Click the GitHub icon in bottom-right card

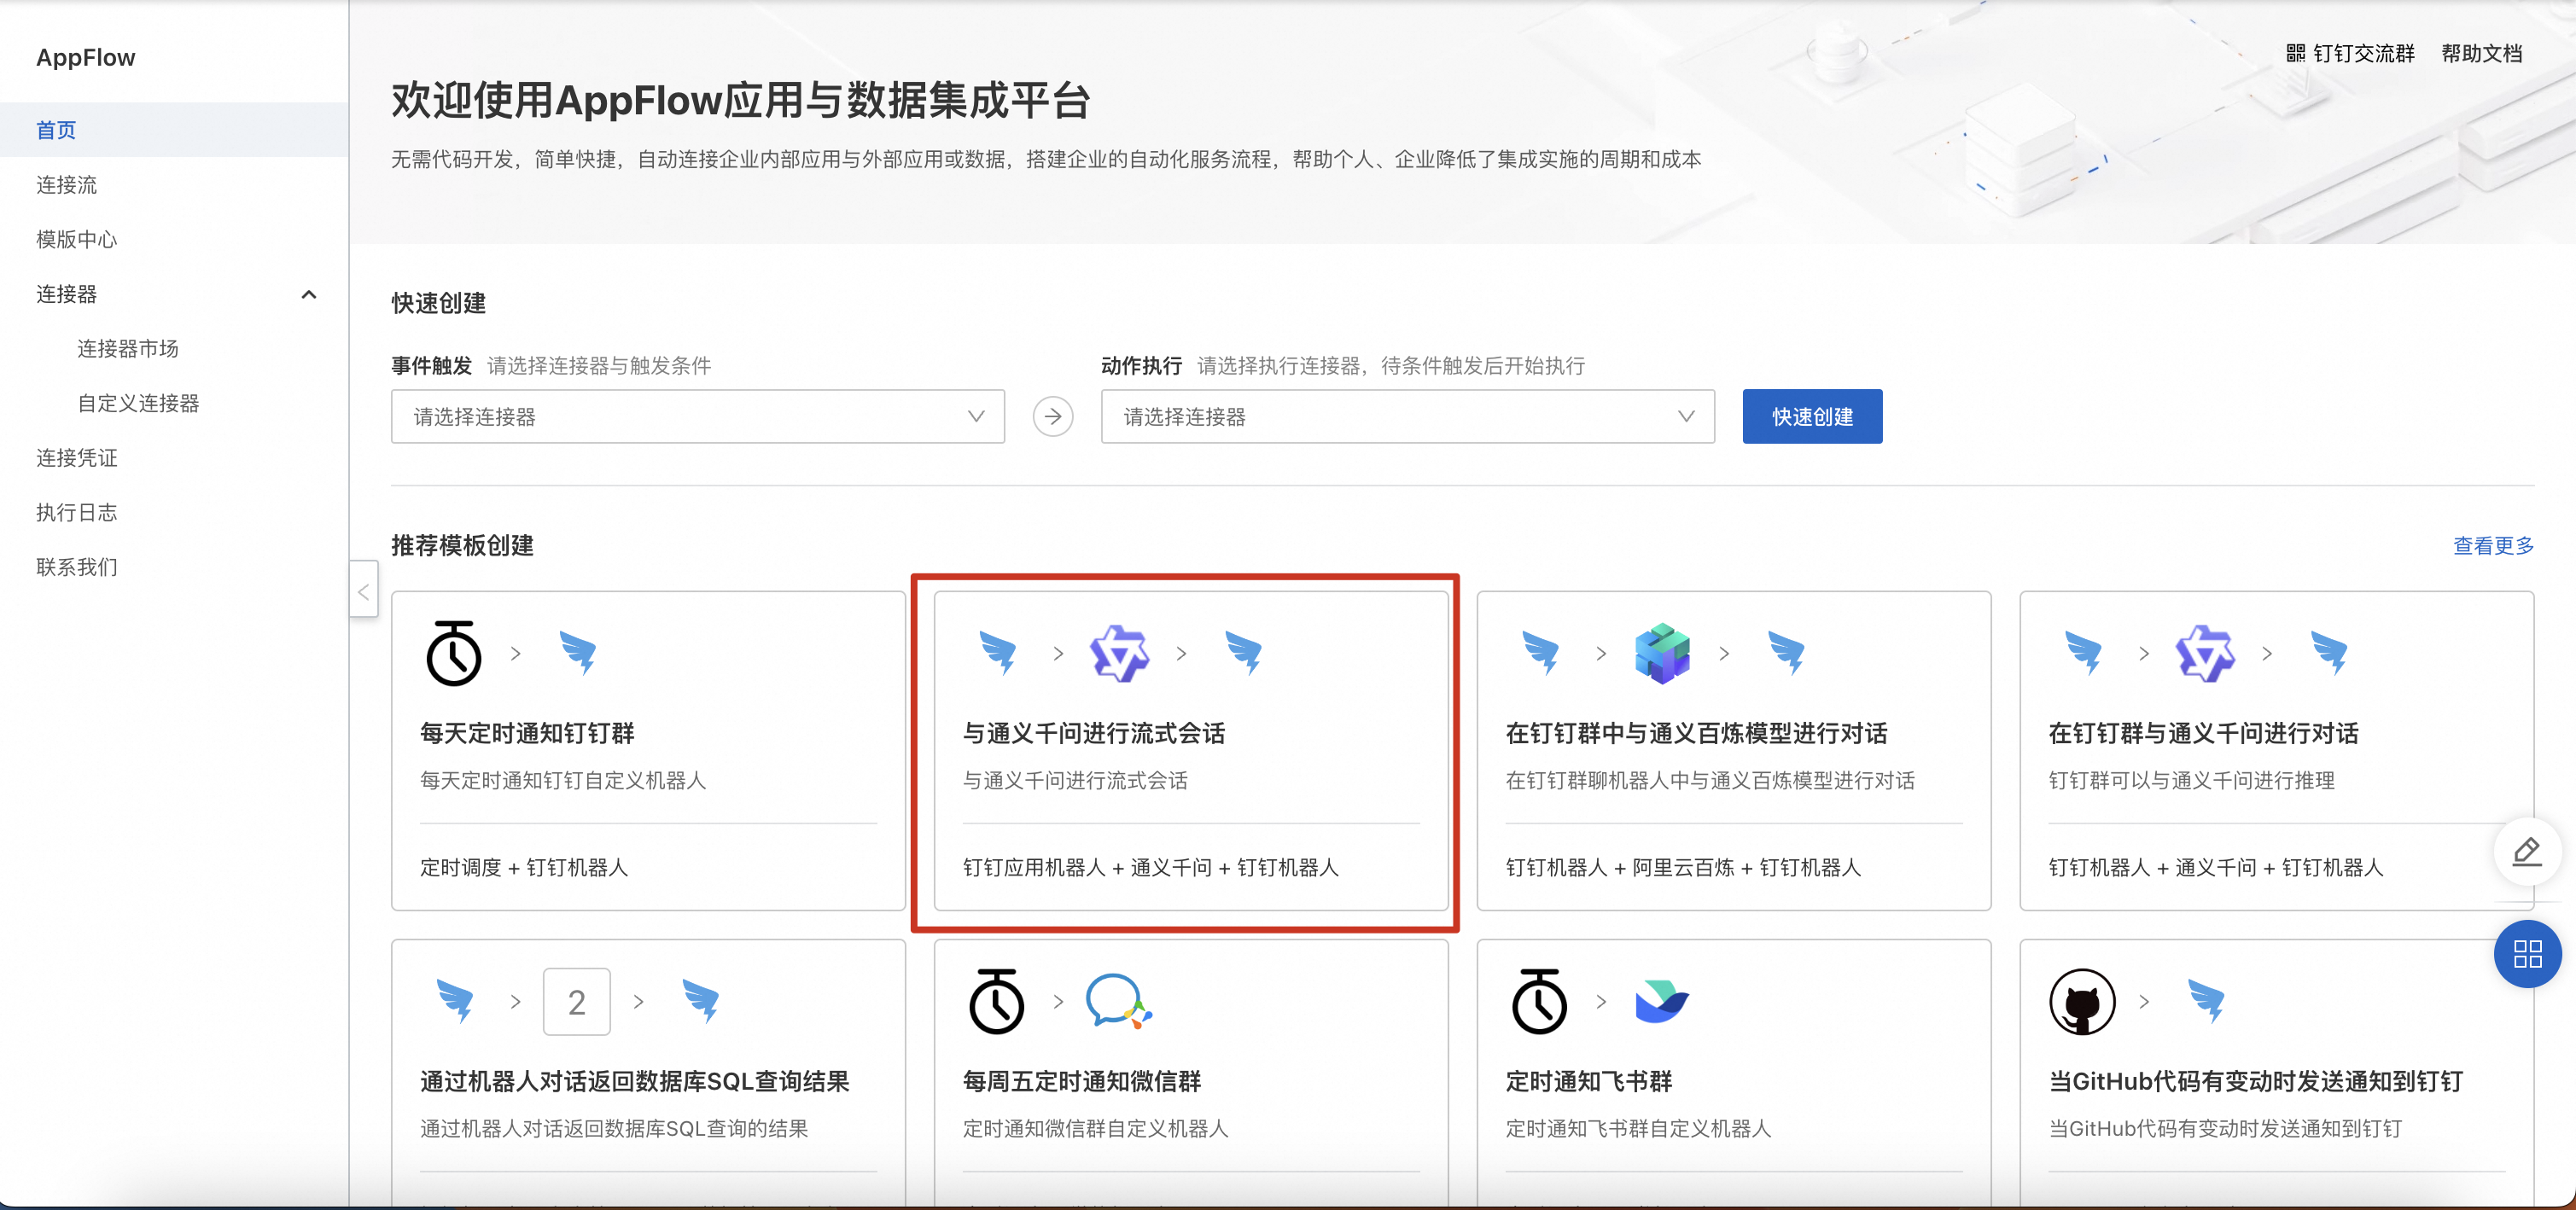(2082, 1001)
